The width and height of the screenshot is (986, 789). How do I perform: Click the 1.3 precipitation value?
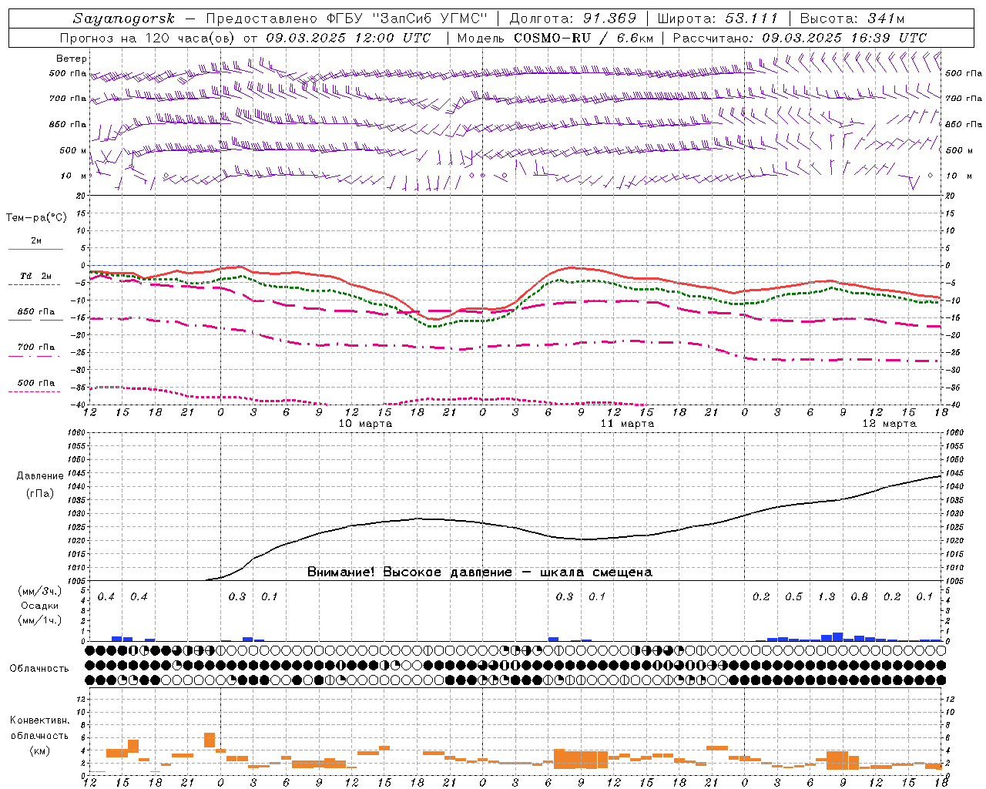pos(827,596)
